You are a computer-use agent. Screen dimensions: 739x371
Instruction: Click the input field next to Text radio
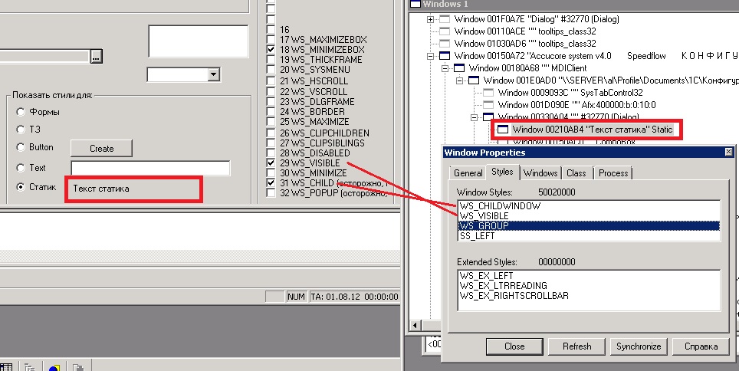[x=150, y=168]
